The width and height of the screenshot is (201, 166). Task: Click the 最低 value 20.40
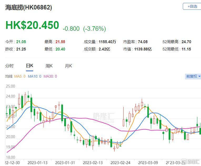point(60,49)
